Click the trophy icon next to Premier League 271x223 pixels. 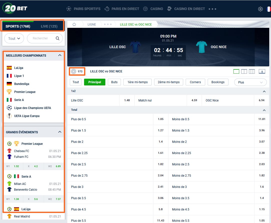coord(9,91)
